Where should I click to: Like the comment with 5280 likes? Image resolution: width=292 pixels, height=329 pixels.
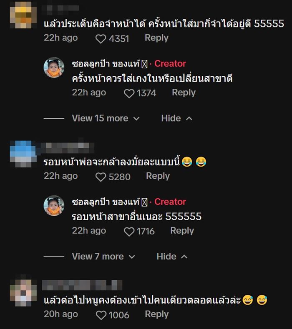pyautogui.click(x=101, y=177)
